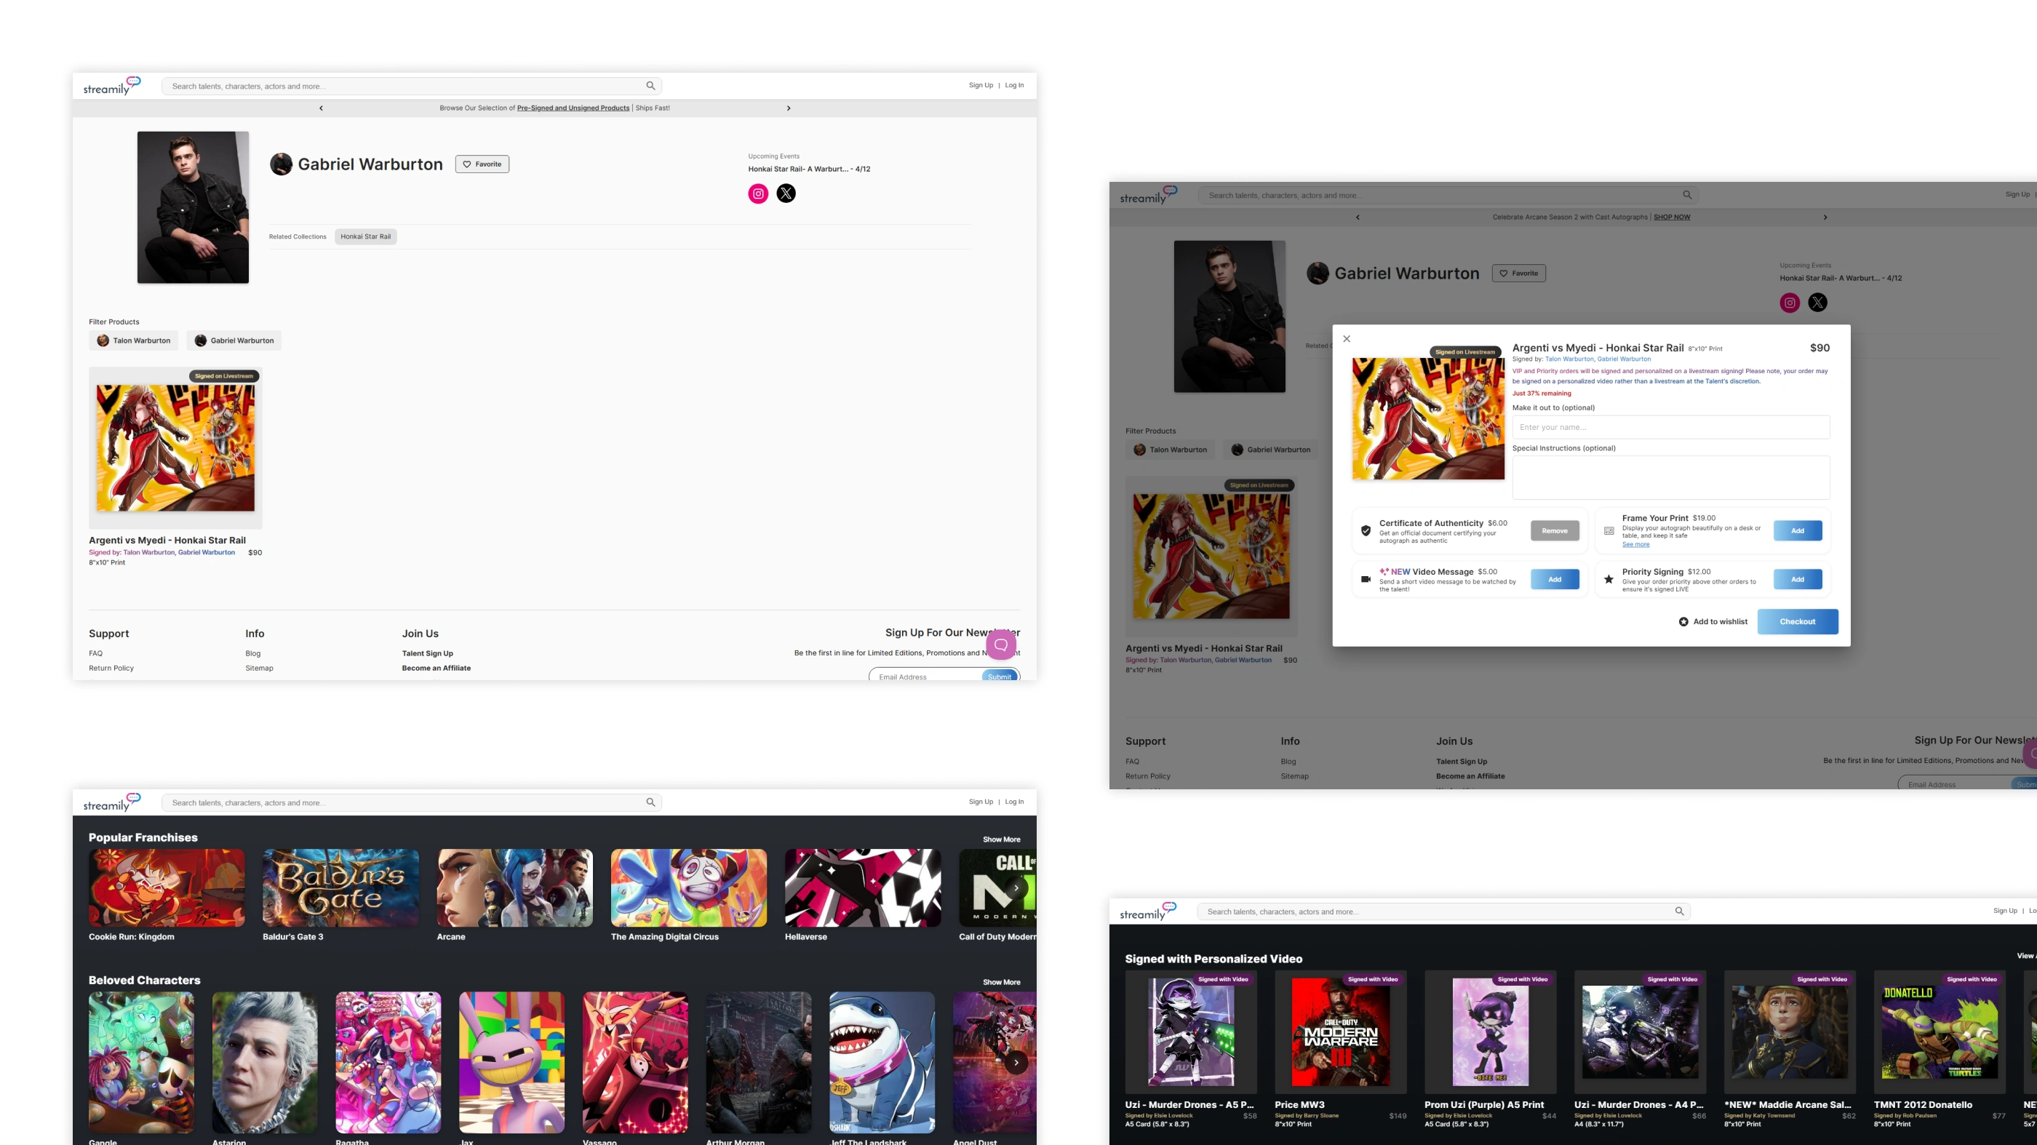Click Sign Up on Popular Franchises page
Screen dimensions: 2037x1145
pos(981,802)
